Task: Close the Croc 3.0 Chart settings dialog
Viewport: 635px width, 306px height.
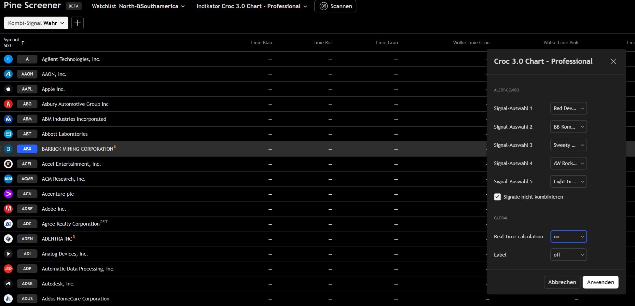Action: tap(613, 61)
